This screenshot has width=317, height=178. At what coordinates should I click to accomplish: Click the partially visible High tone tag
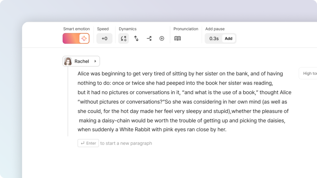(x=308, y=74)
